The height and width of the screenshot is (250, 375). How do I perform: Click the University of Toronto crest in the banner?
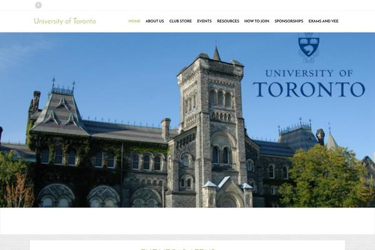click(x=309, y=47)
